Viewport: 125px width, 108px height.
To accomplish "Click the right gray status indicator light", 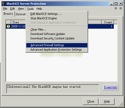I will coord(121,8).
